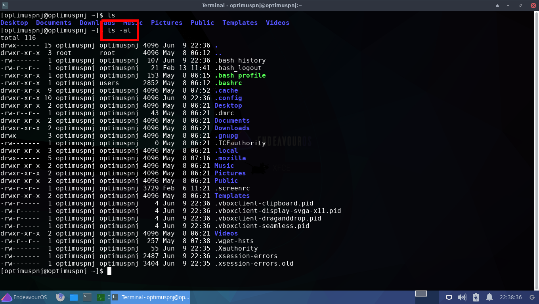
Task: Click 'Templates' in the plain ls output line
Action: point(240,23)
